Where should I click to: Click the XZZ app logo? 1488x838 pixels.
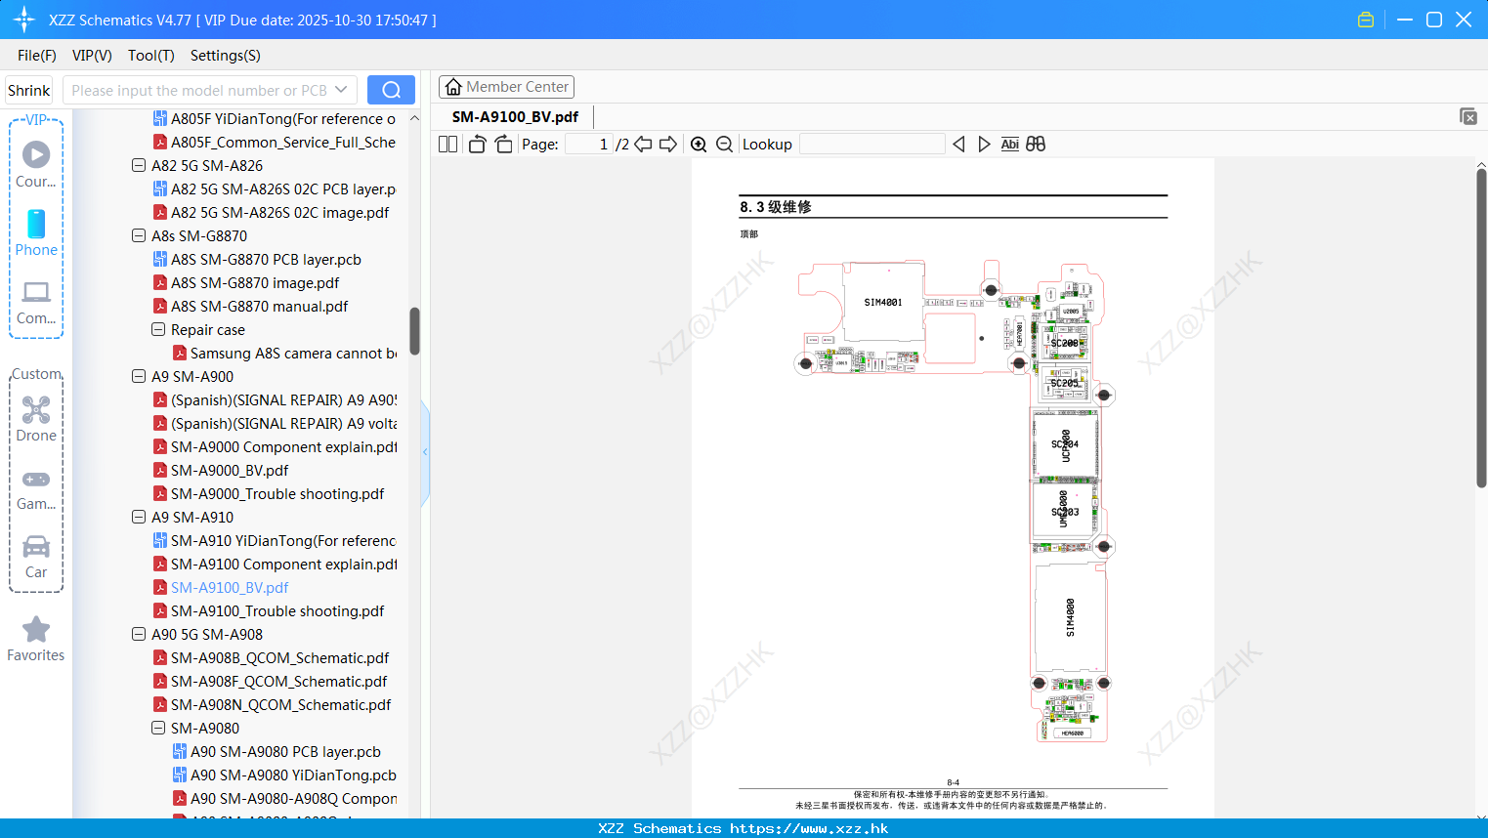pyautogui.click(x=24, y=20)
